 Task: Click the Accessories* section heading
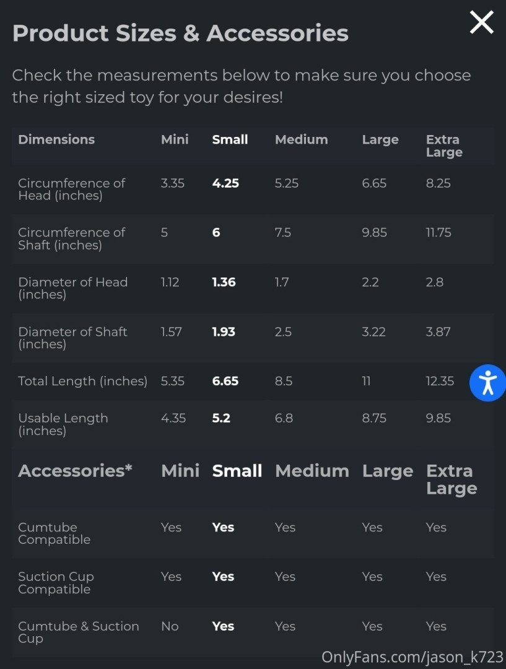pos(75,471)
